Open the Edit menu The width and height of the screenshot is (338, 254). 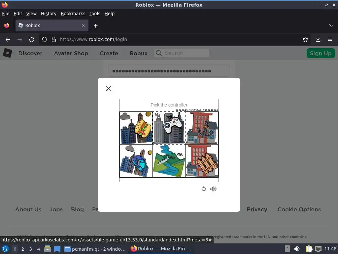[x=18, y=14]
